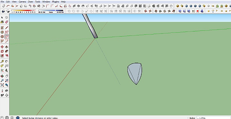Select the Rectangle drawing tool
The width and height of the screenshot is (231, 119).
click(2, 28)
